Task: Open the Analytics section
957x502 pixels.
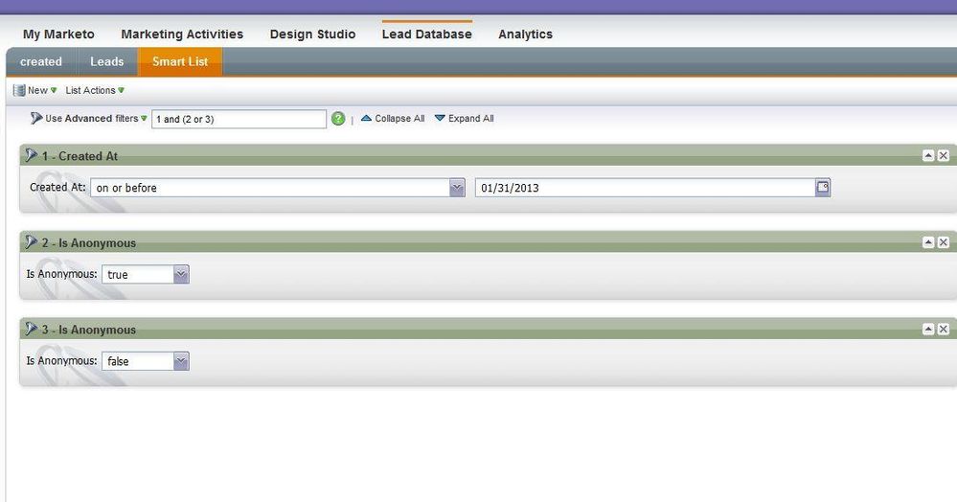Action: pyautogui.click(x=525, y=34)
